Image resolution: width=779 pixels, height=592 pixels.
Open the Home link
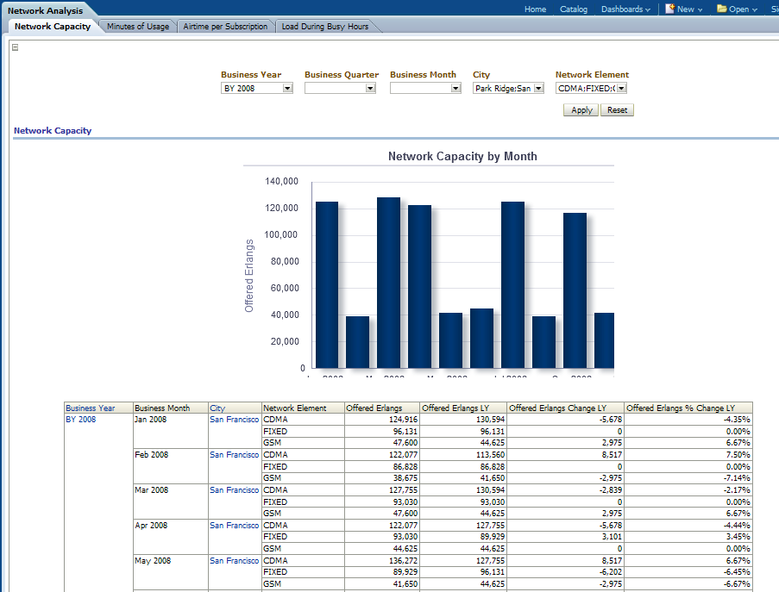535,9
